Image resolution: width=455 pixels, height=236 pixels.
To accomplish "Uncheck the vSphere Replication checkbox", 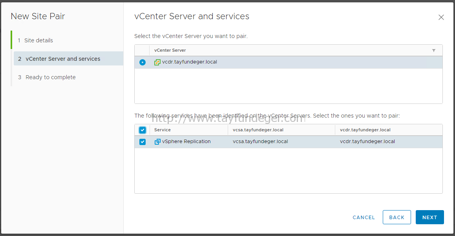I will click(x=143, y=142).
